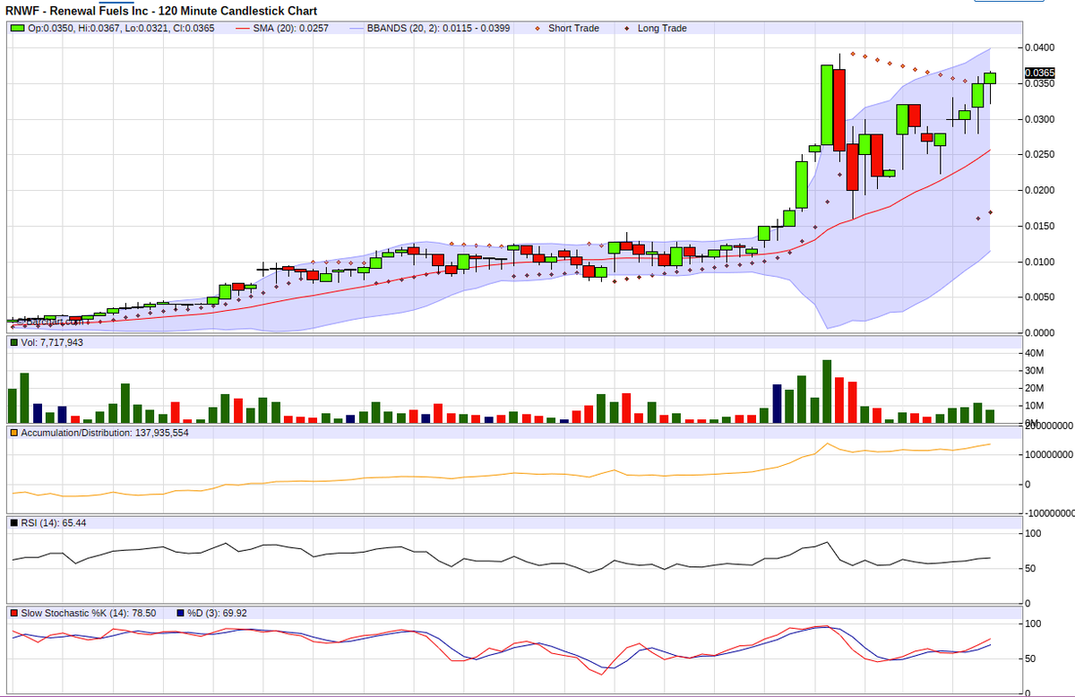The width and height of the screenshot is (1075, 697).
Task: Select the black RSI (14) indicator icon
Action: [x=13, y=521]
